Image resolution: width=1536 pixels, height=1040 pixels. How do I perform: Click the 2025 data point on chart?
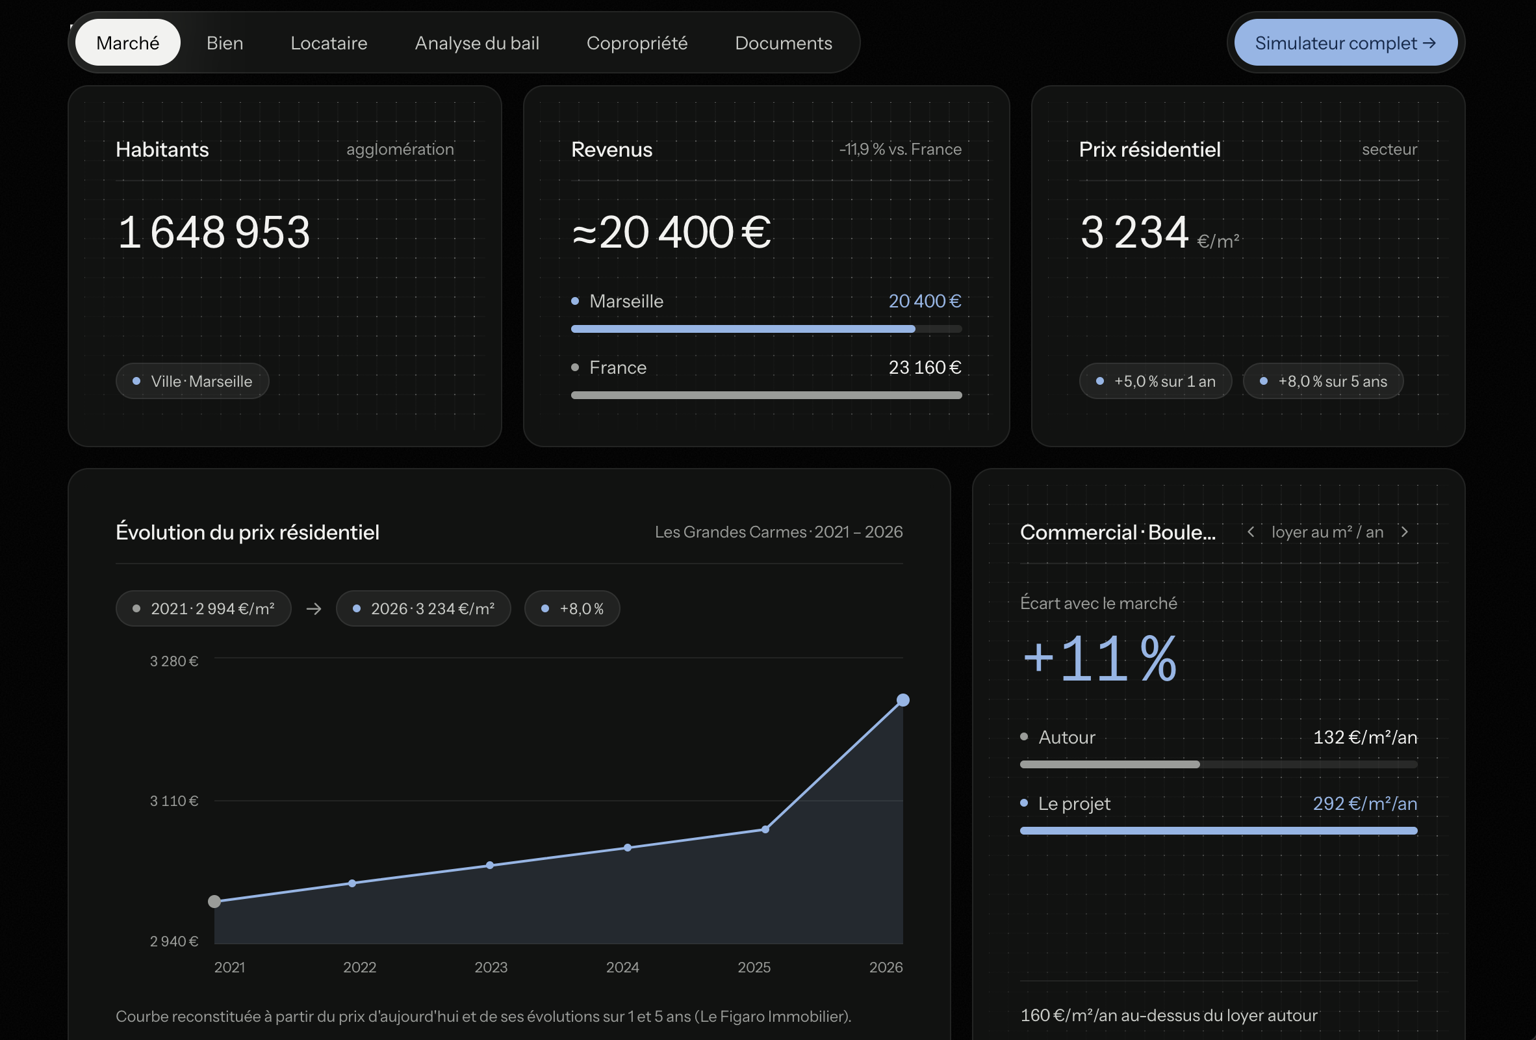point(765,829)
